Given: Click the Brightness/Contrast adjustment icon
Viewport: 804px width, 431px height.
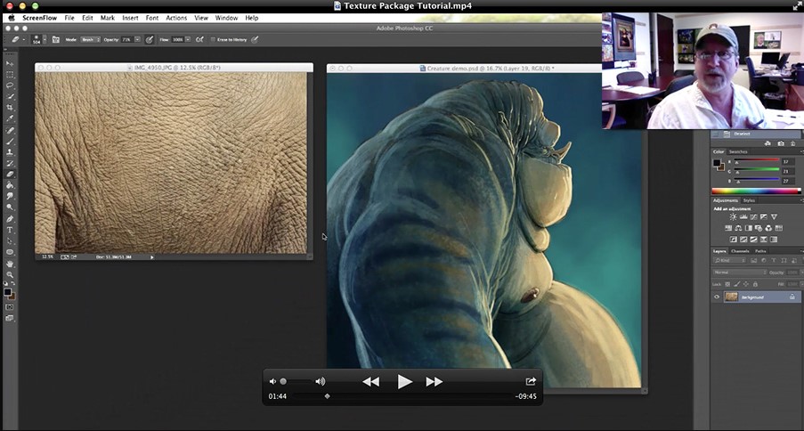Looking at the screenshot, I should tap(733, 216).
